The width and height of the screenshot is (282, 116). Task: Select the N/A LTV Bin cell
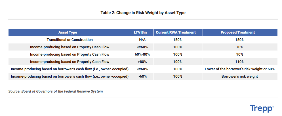tap(143, 40)
